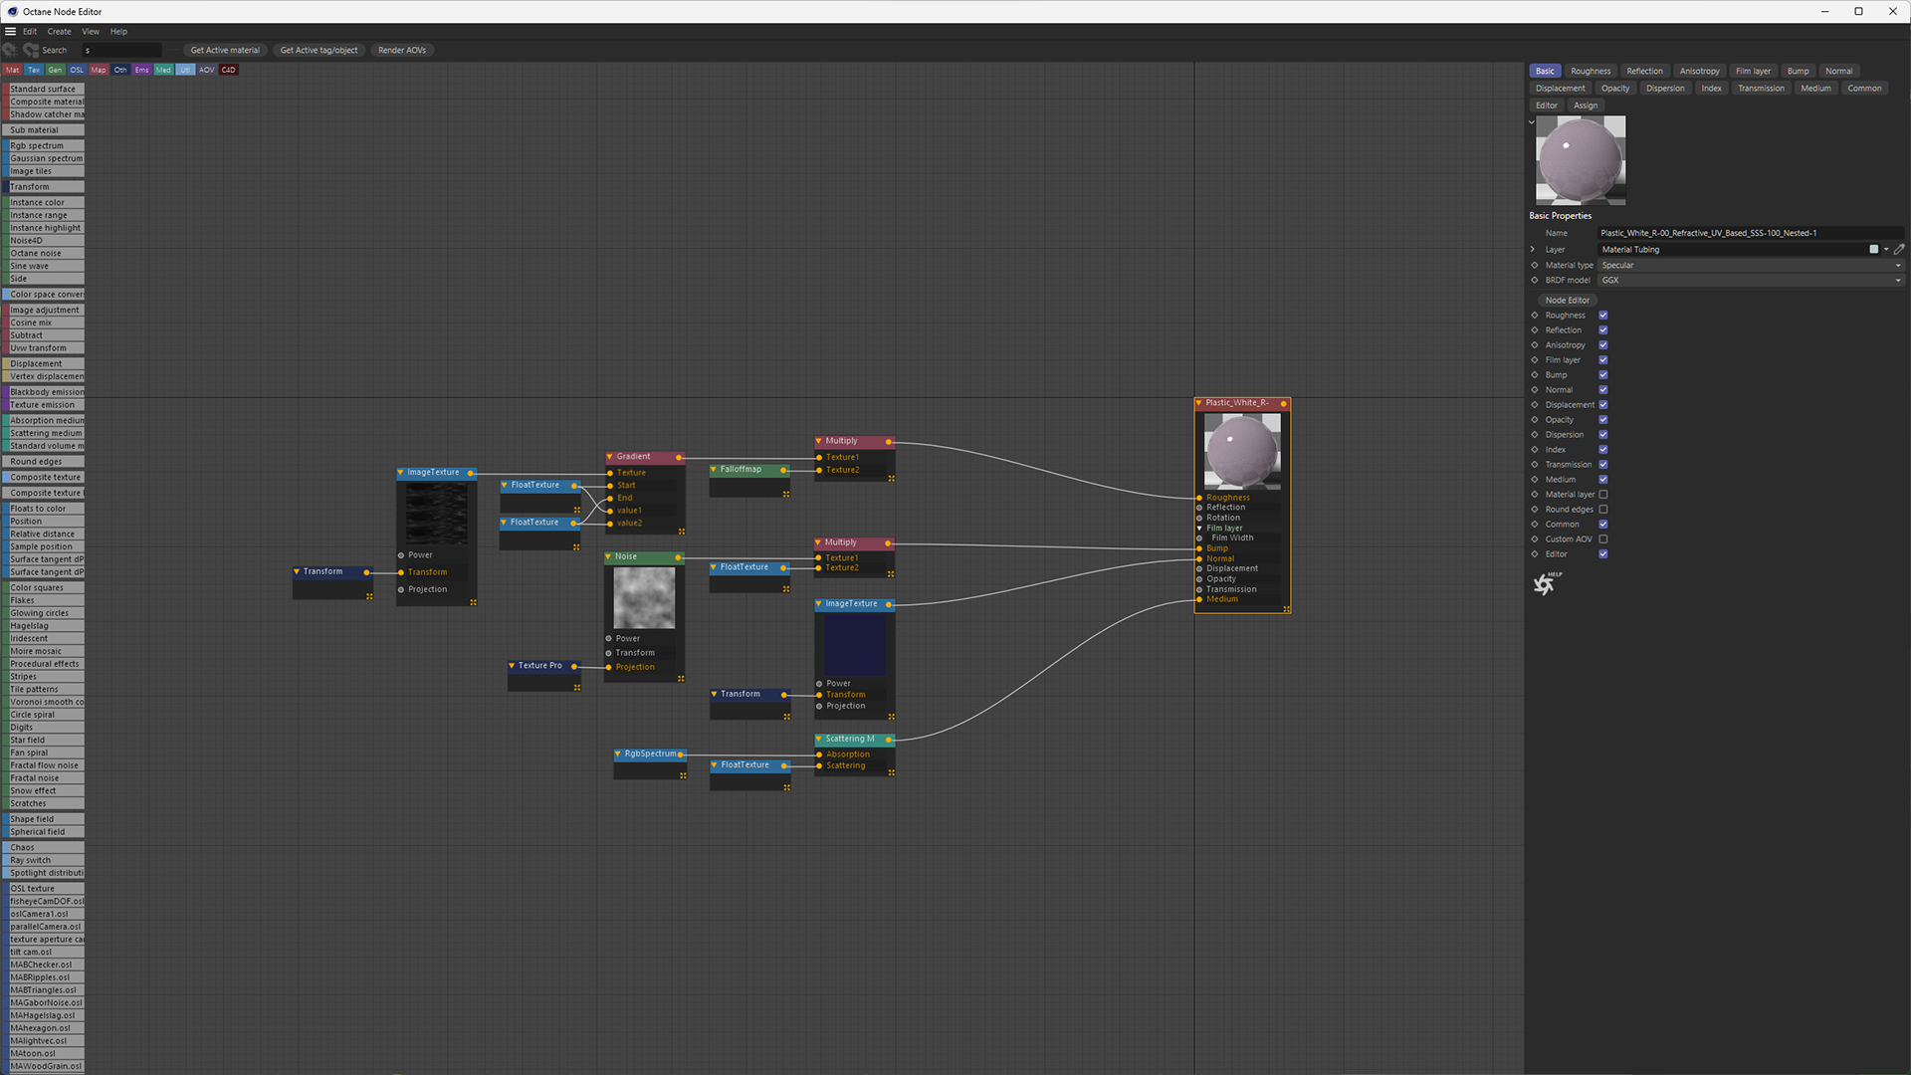The width and height of the screenshot is (1911, 1075).
Task: Click the output port of RgbSpectrum node
Action: tap(681, 754)
